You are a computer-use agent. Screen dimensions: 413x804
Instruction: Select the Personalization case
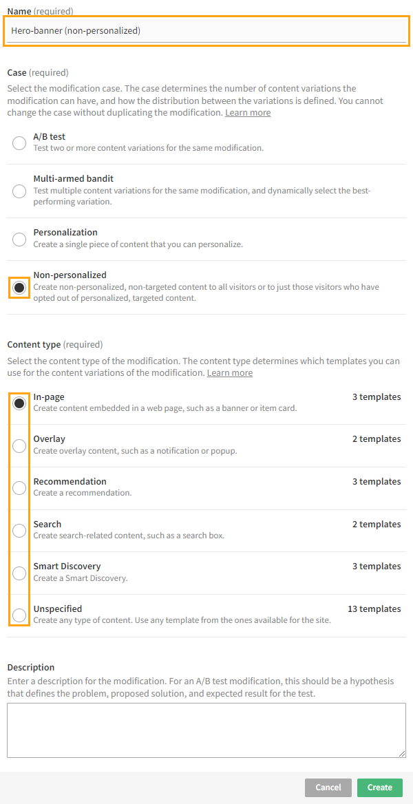(x=19, y=239)
